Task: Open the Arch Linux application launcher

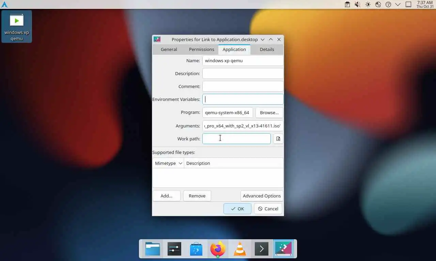Action: click(x=4, y=4)
